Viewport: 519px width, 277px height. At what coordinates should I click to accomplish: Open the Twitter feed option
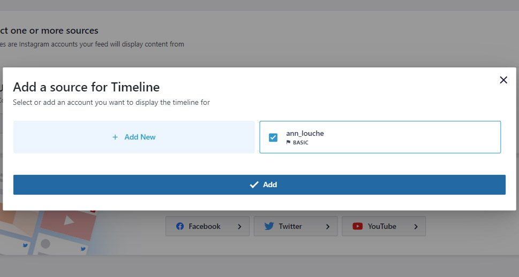click(x=296, y=226)
